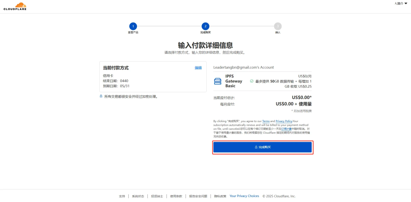Click the US$0/月 price text
The width and height of the screenshot is (411, 202).
click(305, 76)
